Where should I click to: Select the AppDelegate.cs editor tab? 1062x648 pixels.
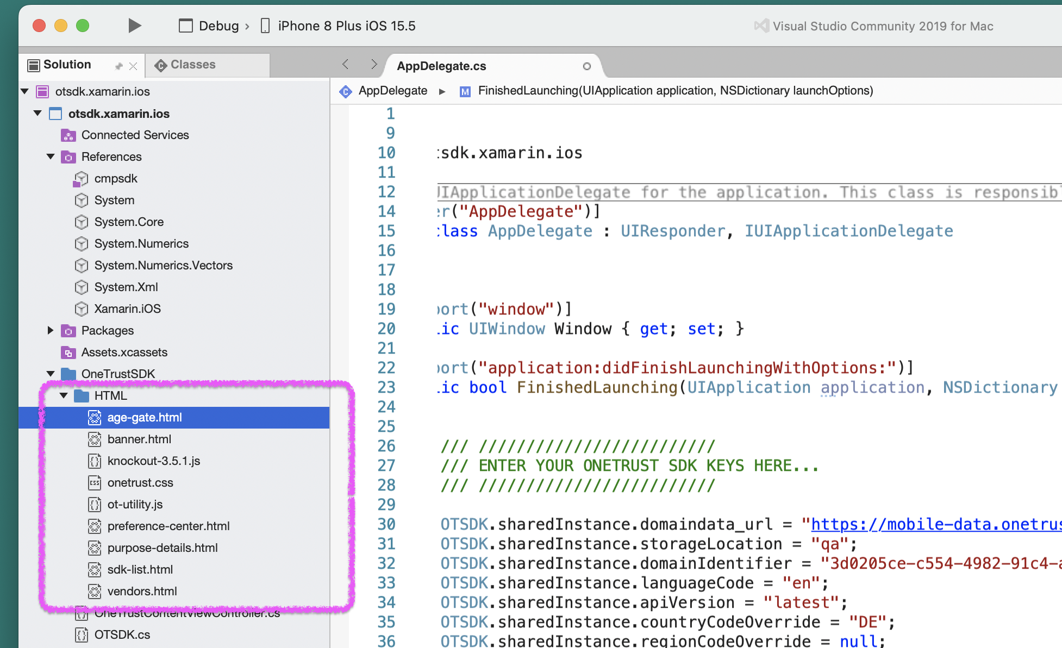[x=441, y=66]
